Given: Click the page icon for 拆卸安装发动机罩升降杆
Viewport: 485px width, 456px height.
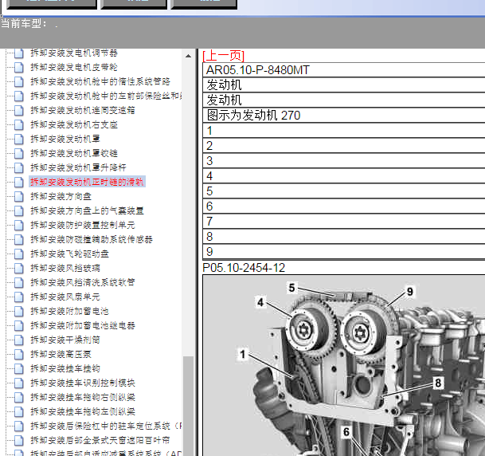Looking at the screenshot, I should pyautogui.click(x=19, y=167).
